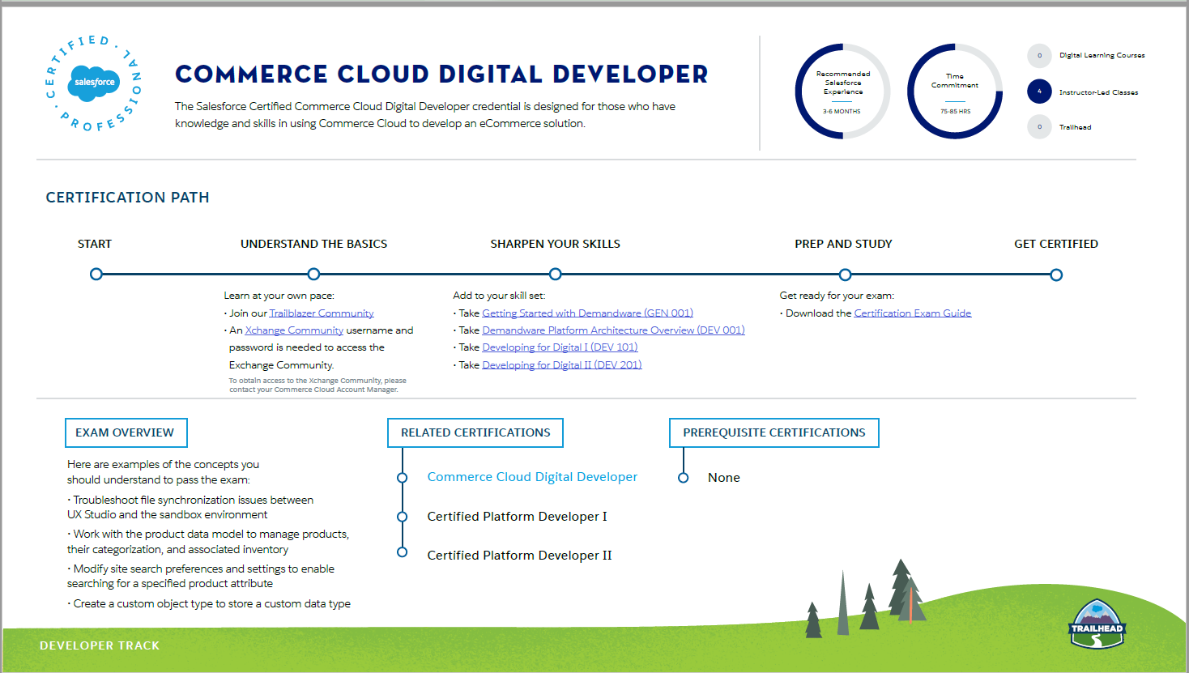
Task: Click the Digital Learning Courses count circle
Action: pos(1039,56)
